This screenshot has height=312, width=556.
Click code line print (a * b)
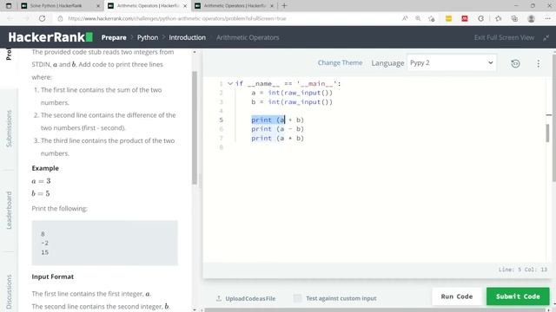coord(278,139)
